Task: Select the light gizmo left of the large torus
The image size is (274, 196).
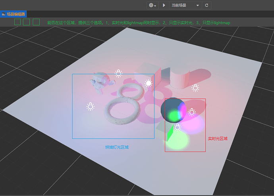Action: 91,106
